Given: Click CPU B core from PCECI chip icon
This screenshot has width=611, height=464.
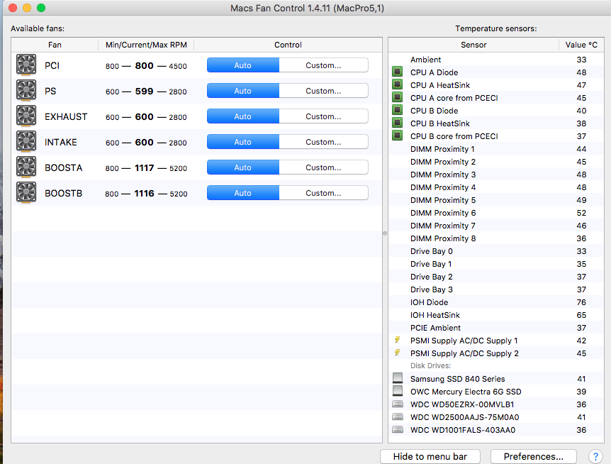Looking at the screenshot, I should pyautogui.click(x=397, y=136).
